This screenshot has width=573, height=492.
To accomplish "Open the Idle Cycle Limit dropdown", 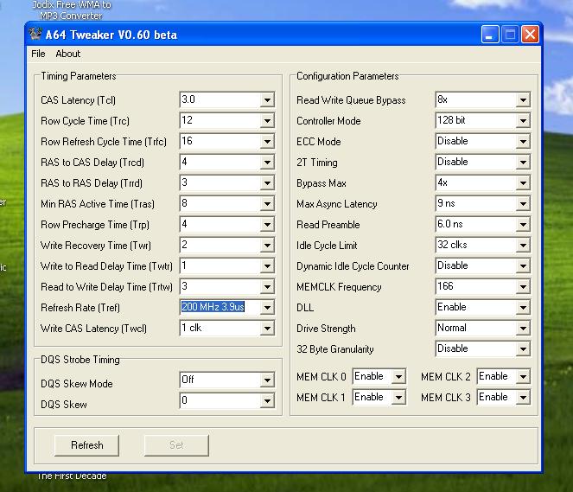I will [x=523, y=246].
